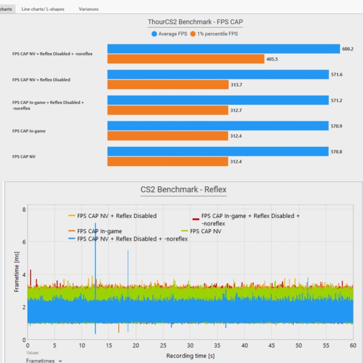Image resolution: width=363 pixels, height=363 pixels.
Task: Click the 571.6 average FPS bar
Action: (218, 75)
